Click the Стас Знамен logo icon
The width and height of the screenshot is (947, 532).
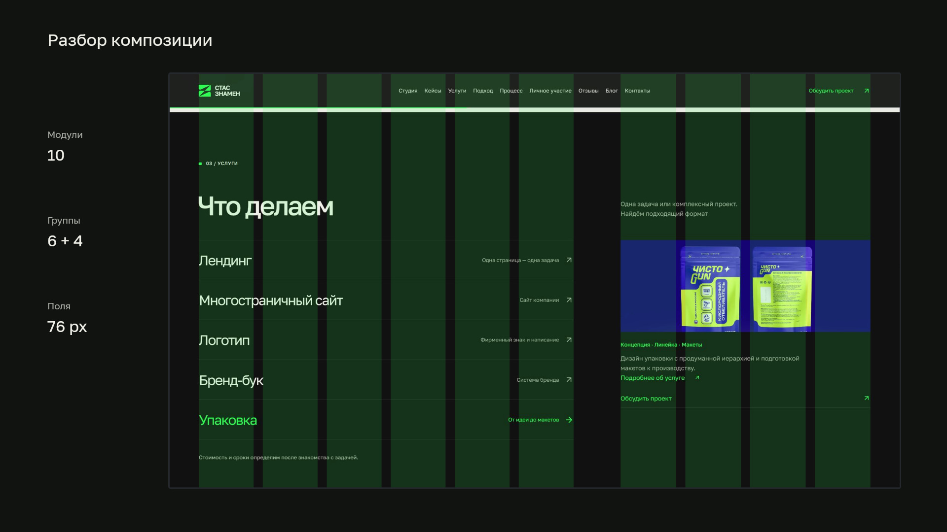tap(205, 91)
